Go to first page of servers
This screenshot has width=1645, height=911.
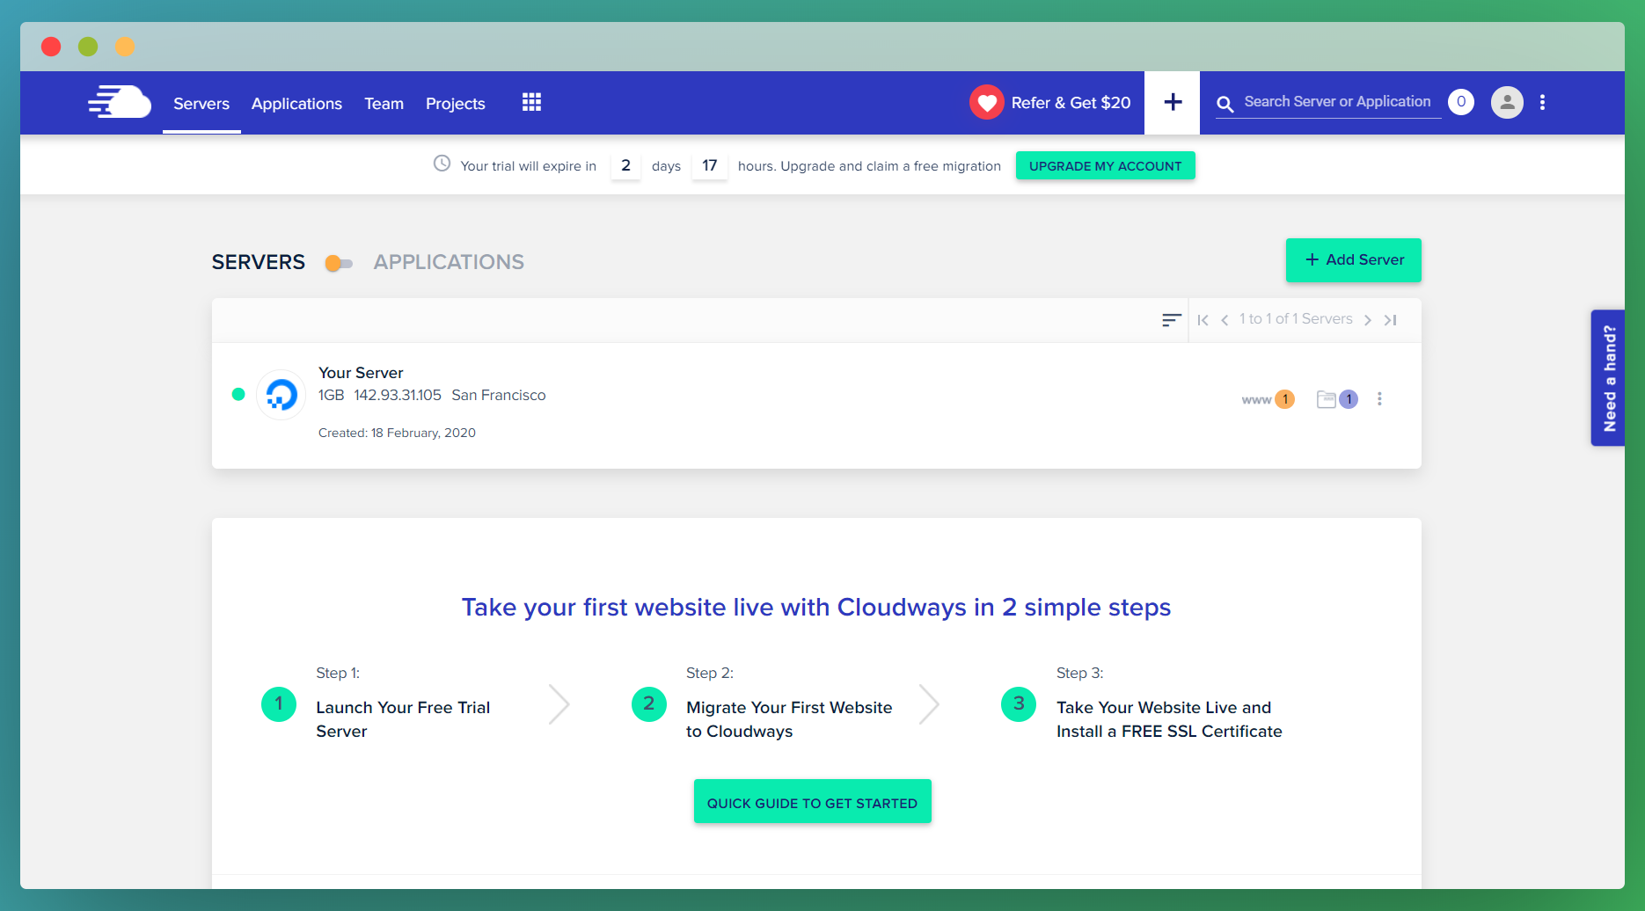click(x=1203, y=320)
